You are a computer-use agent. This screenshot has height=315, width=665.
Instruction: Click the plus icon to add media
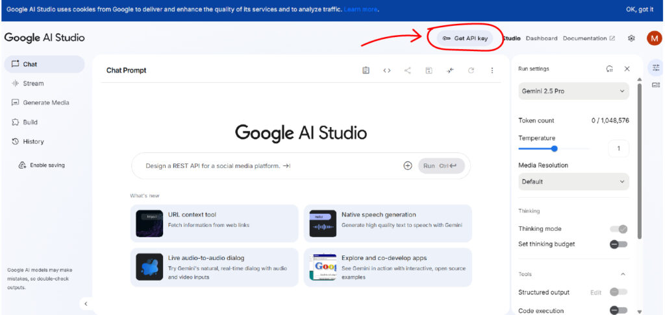click(x=408, y=166)
